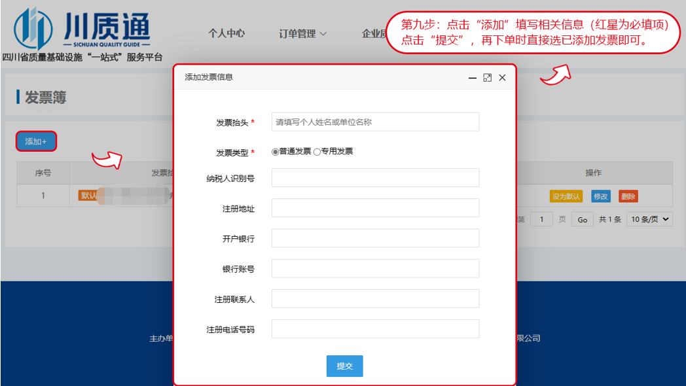The image size is (686, 386).
Task: Click the 发票抬头 input field
Action: coord(375,122)
